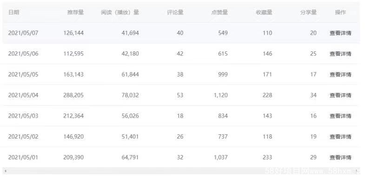
Task: Click favorites value 118
Action: 267,137
